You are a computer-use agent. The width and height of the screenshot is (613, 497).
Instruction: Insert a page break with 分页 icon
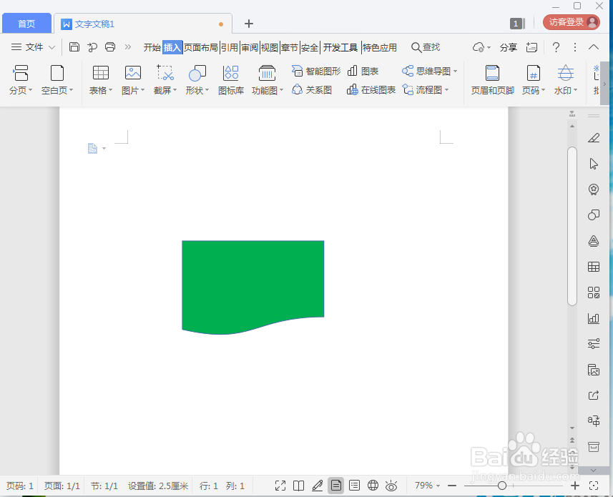click(20, 73)
